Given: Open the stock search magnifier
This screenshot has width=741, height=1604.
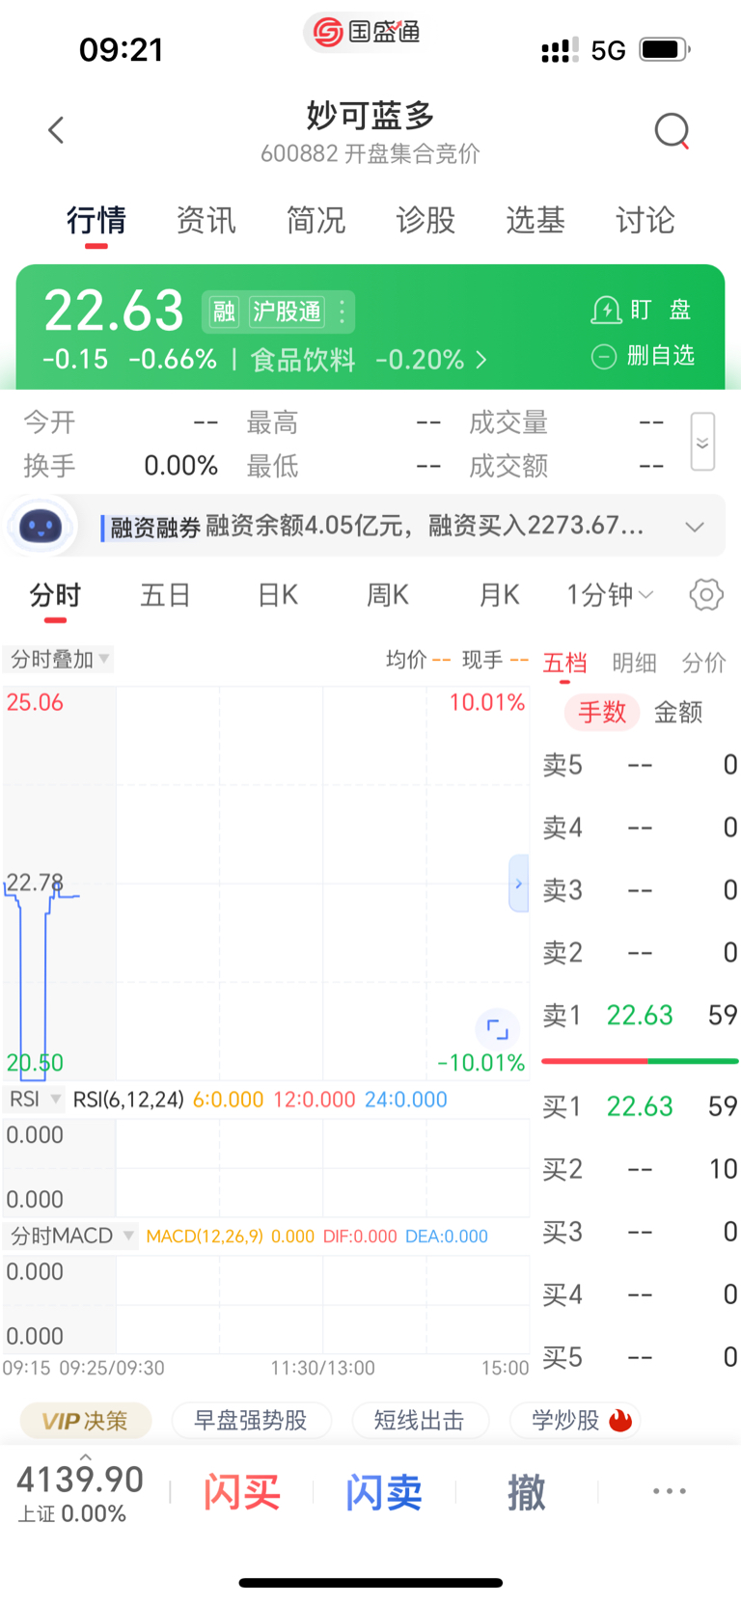Looking at the screenshot, I should click(672, 130).
